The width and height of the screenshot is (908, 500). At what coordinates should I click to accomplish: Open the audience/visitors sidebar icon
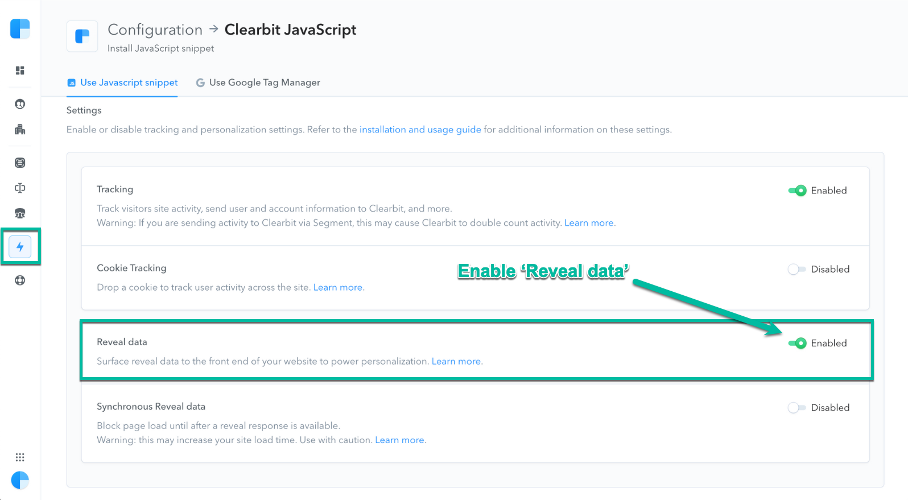(x=20, y=214)
